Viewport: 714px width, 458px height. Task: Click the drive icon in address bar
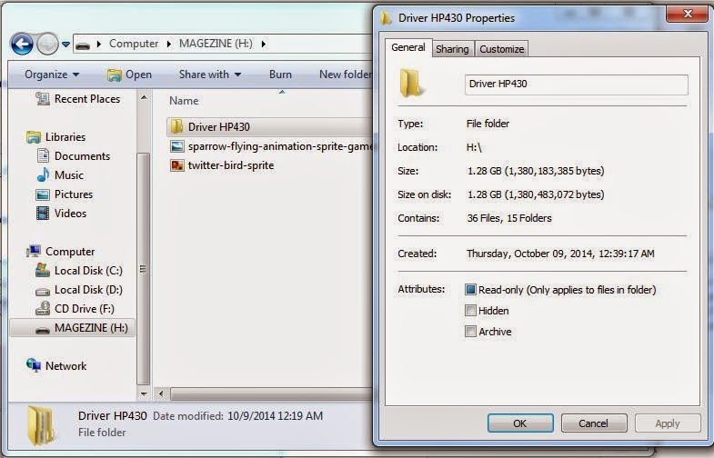coord(83,45)
